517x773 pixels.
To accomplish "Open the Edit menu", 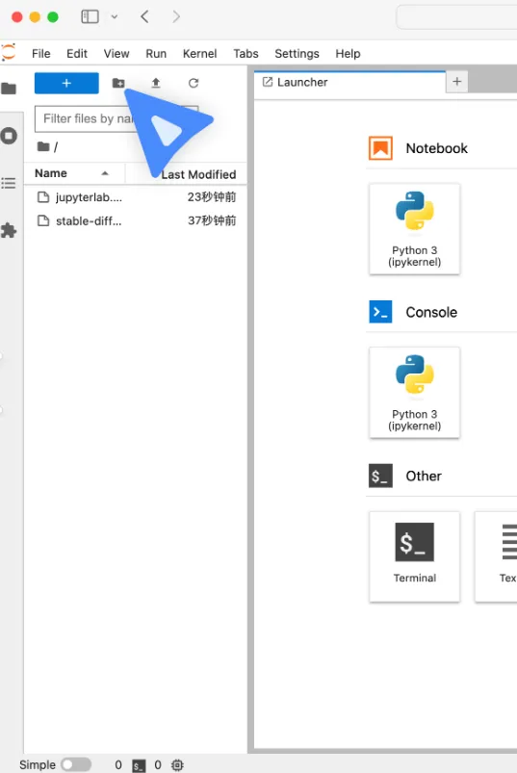I will pos(77,53).
